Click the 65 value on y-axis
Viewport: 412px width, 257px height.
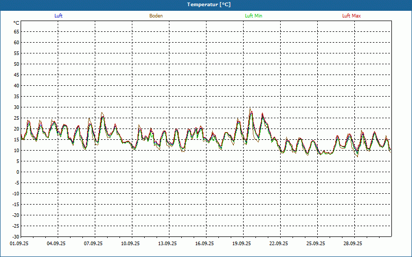tap(16, 31)
